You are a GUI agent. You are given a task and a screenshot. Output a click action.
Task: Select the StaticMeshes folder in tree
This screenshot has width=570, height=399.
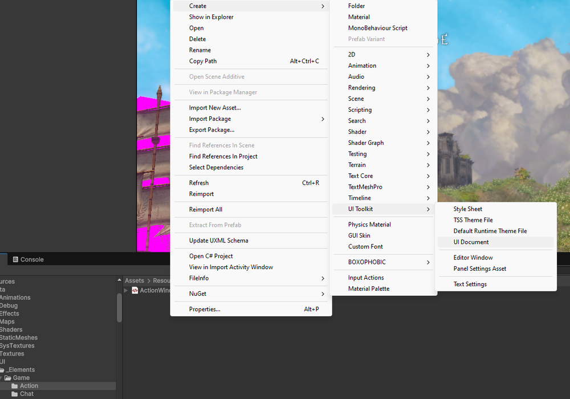point(19,338)
